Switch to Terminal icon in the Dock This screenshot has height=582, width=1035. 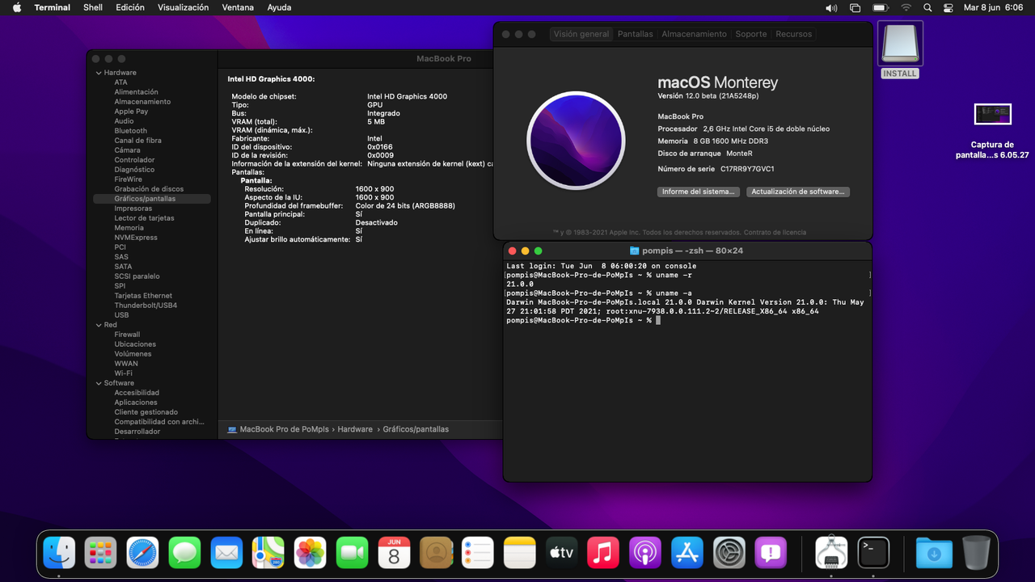click(873, 553)
